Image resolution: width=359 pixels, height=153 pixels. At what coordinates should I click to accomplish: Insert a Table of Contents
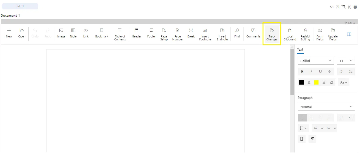[120, 34]
